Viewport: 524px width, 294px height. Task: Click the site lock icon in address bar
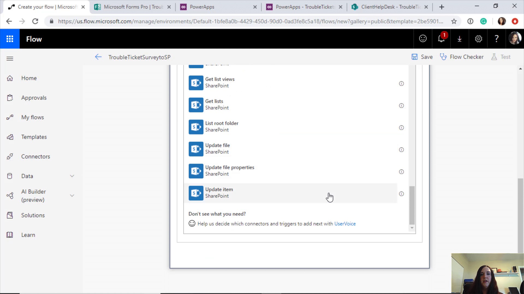(x=51, y=21)
